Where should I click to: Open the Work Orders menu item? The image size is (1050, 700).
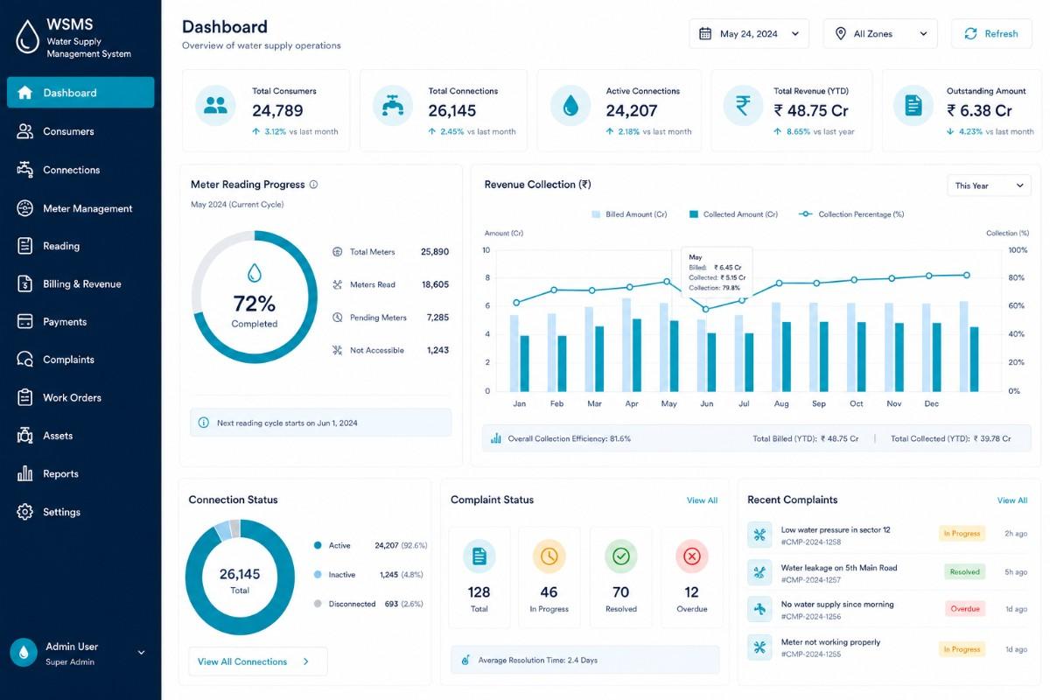tap(80, 397)
